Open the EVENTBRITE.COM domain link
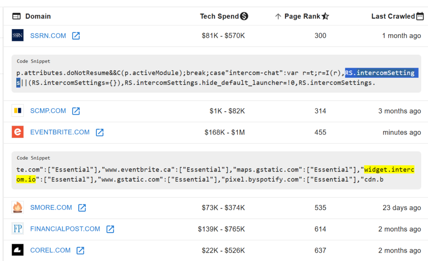Screen dimensions: 428x261 click(60, 132)
